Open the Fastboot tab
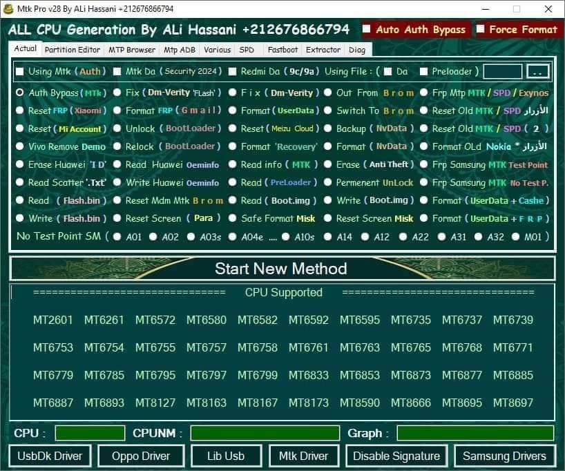The image size is (565, 471). coord(282,50)
